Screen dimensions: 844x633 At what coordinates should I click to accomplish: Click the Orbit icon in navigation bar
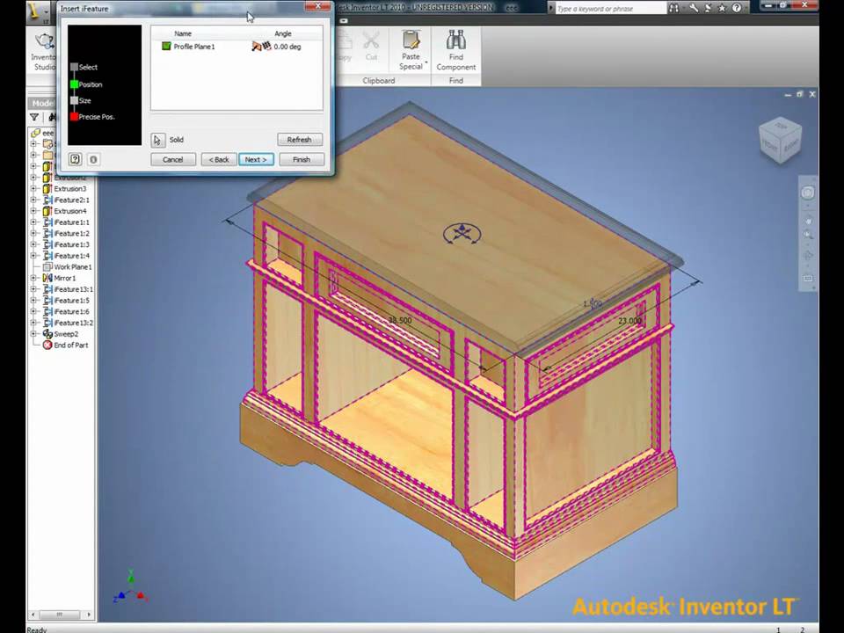tap(808, 256)
